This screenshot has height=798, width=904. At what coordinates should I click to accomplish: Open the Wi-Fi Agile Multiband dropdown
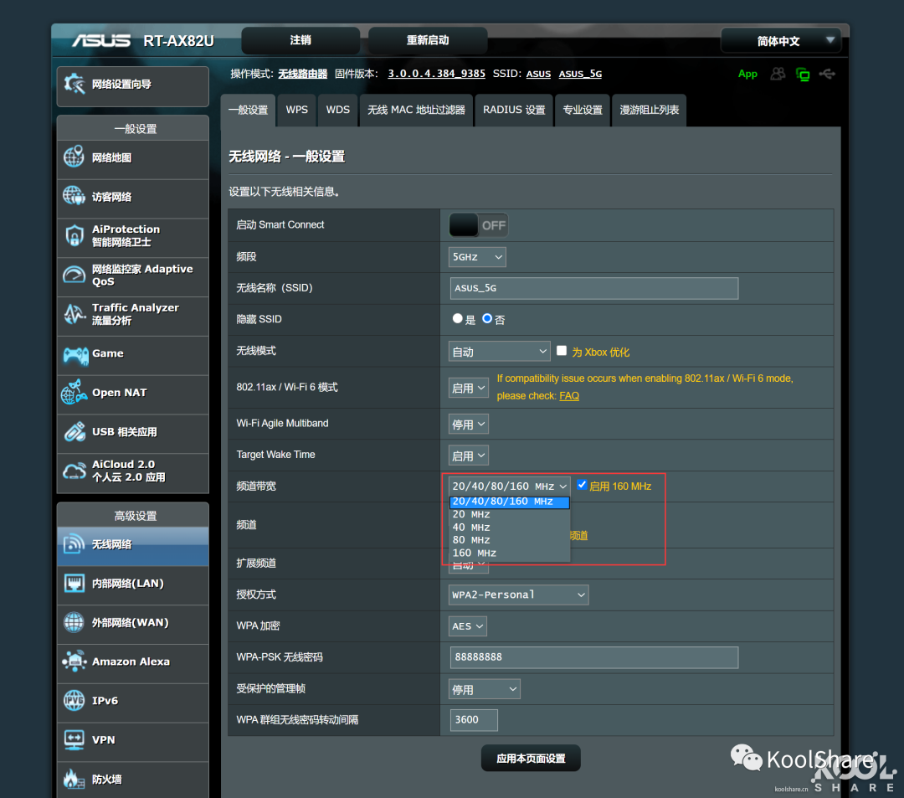pos(468,424)
